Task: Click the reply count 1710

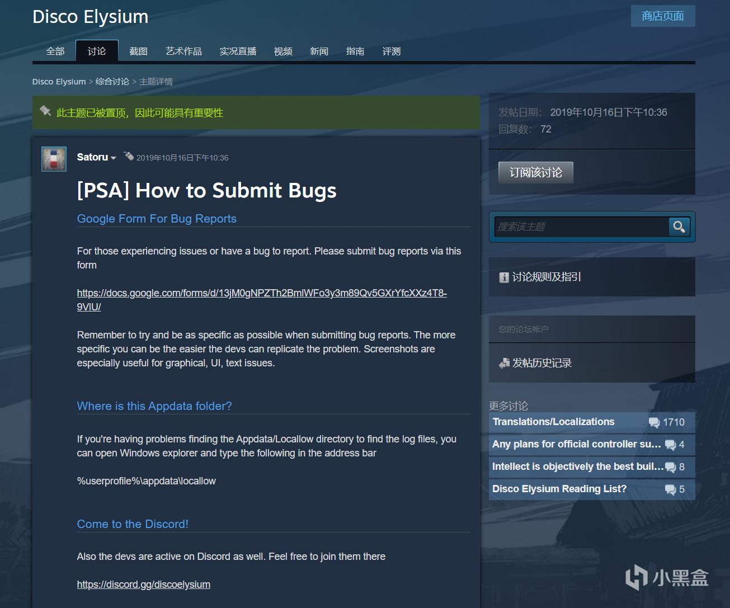Action: click(x=674, y=422)
